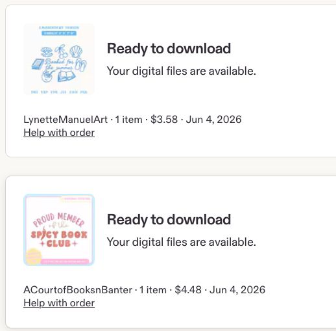Click digital files available text under second order
This screenshot has height=331, width=336.
(182, 242)
